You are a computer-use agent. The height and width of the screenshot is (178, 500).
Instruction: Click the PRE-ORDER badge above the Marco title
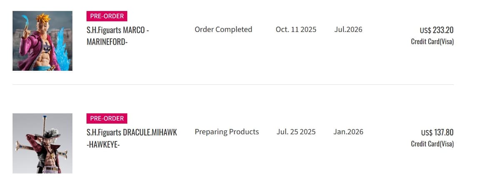pyautogui.click(x=107, y=16)
